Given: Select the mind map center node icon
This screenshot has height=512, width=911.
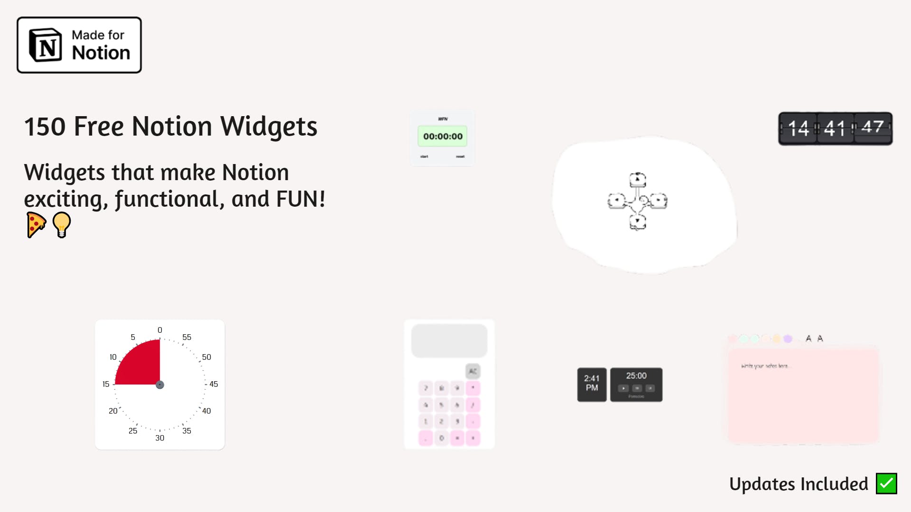Looking at the screenshot, I should tap(638, 201).
